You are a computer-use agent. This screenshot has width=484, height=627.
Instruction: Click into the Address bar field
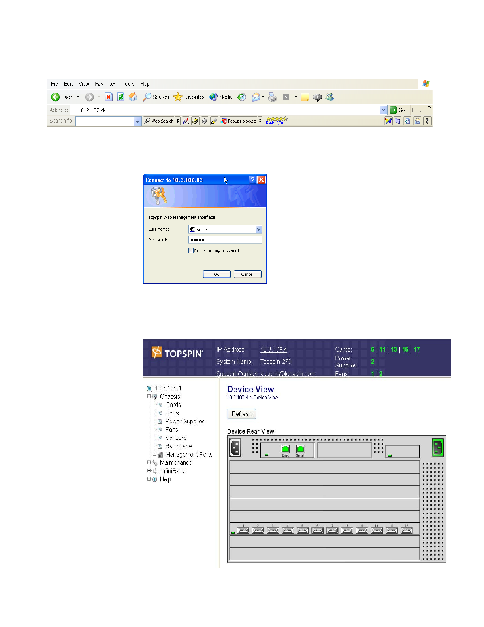click(x=224, y=110)
